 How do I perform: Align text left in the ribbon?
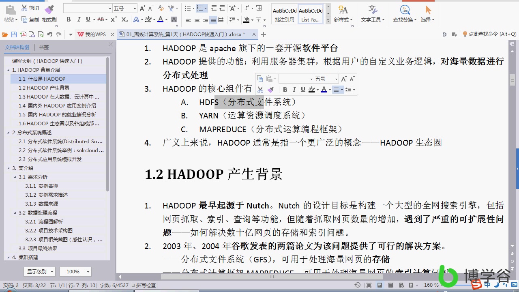point(188,19)
